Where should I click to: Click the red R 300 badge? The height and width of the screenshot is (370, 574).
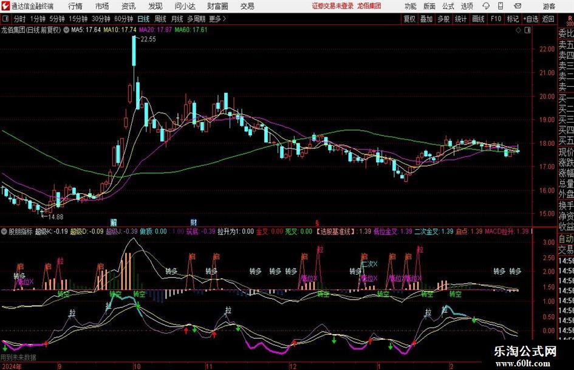pyautogui.click(x=570, y=21)
